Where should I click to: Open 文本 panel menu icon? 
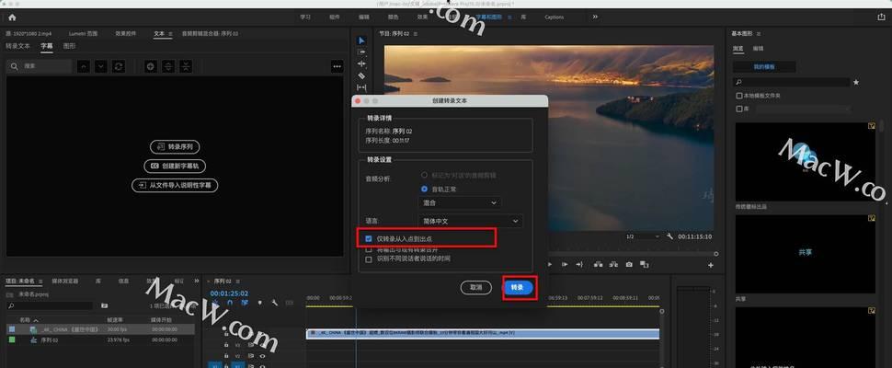(x=169, y=33)
